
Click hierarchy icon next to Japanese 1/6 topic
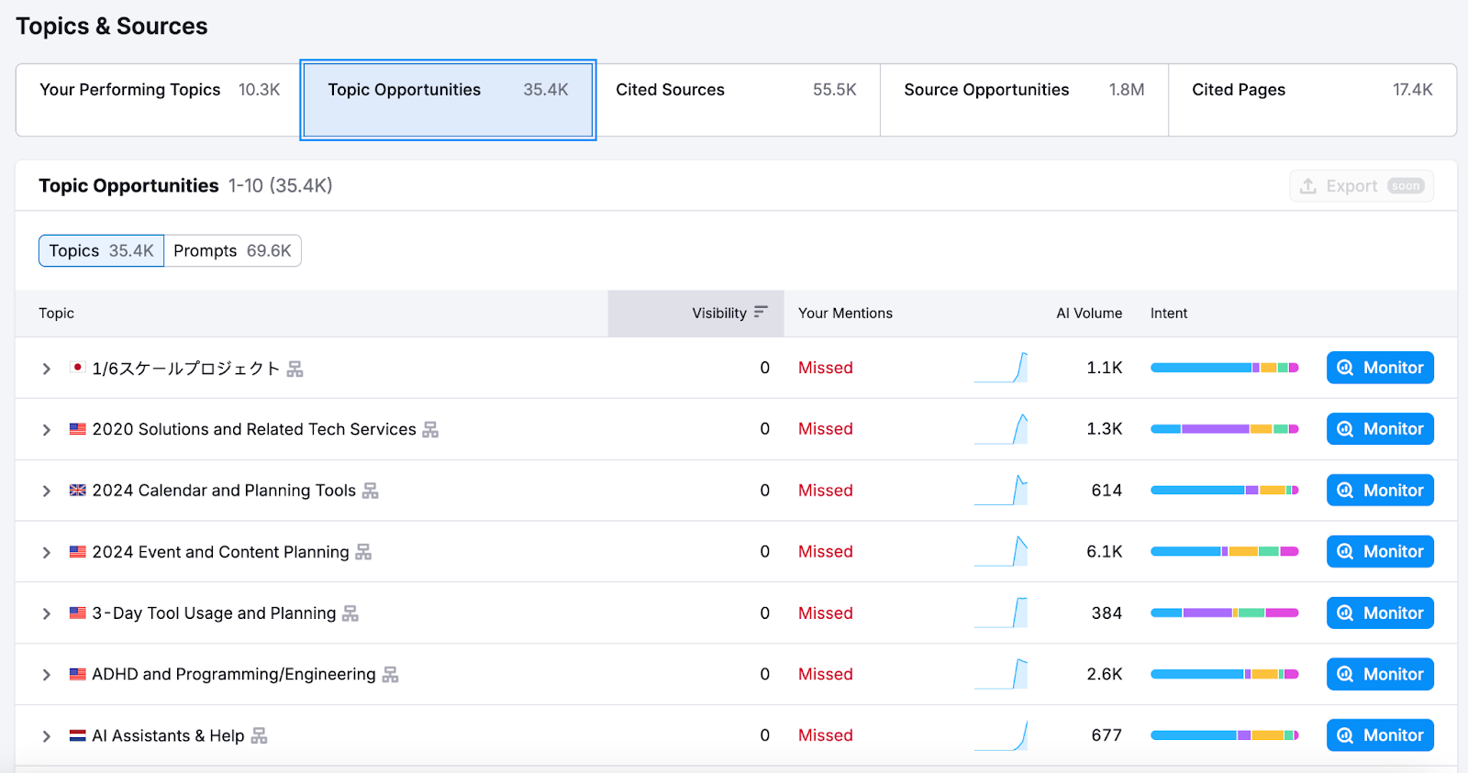pyautogui.click(x=295, y=369)
